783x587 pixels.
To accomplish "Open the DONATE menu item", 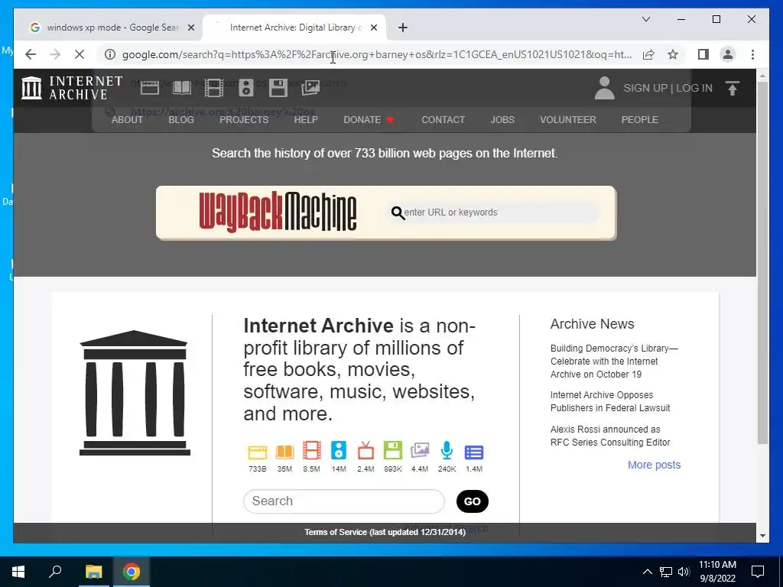I will click(369, 120).
